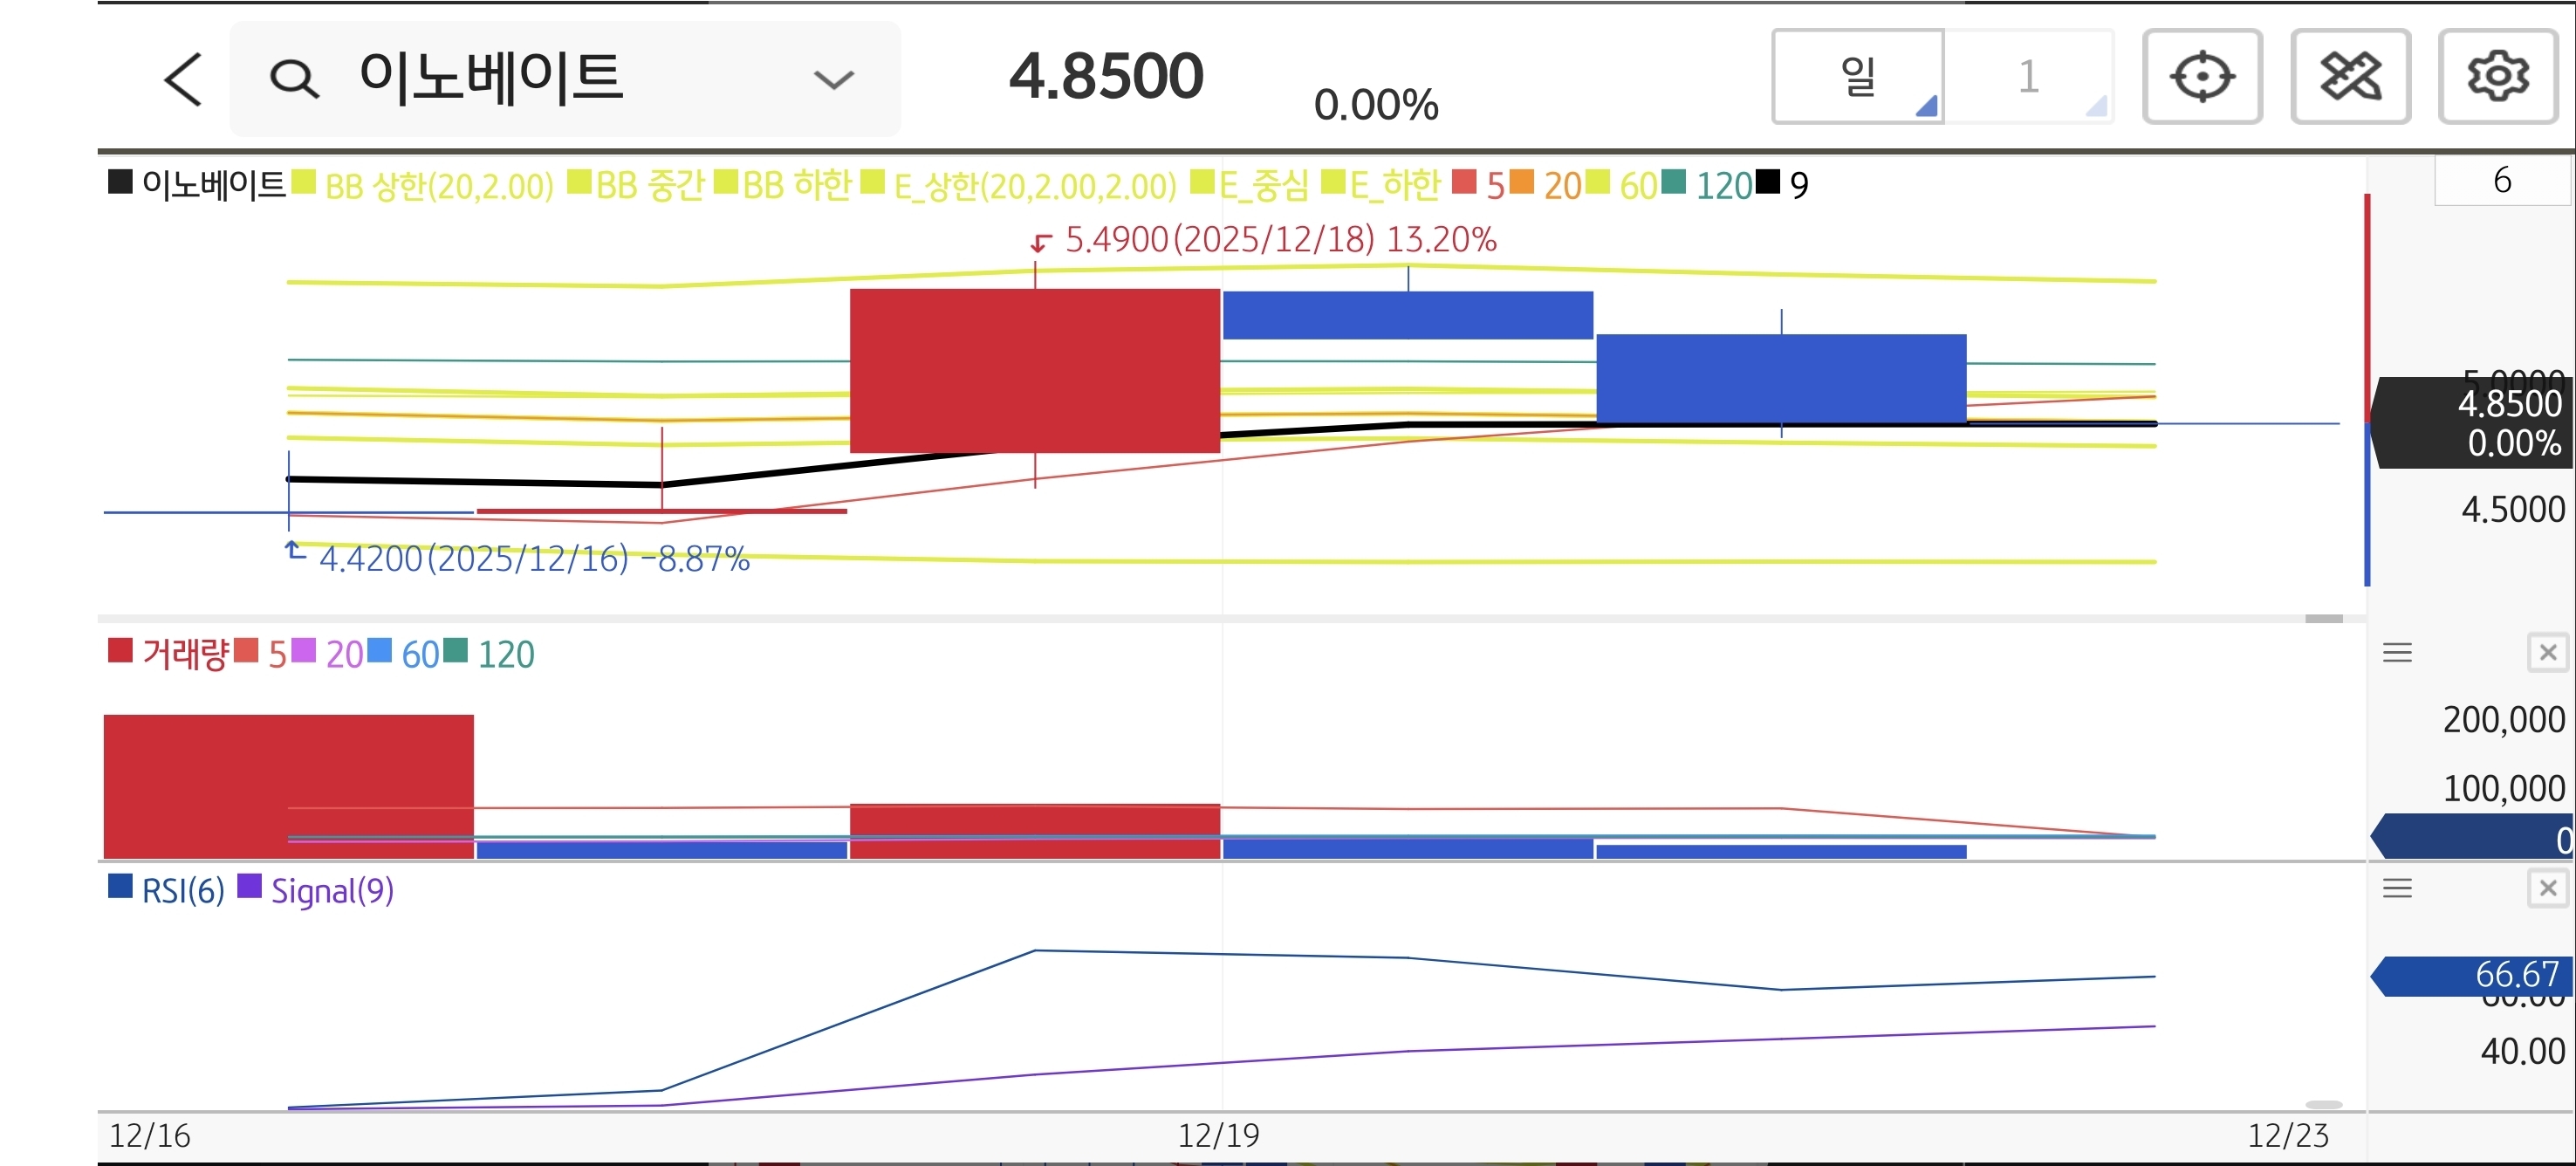
Task: Go back with the left arrow
Action: click(184, 79)
